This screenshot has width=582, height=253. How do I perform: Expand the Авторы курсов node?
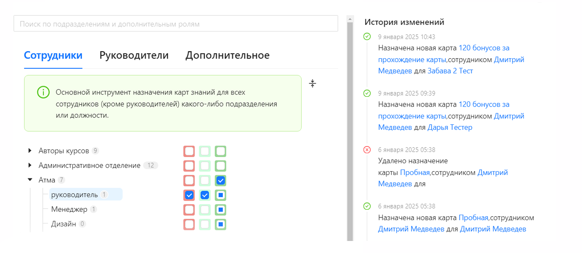(30, 151)
